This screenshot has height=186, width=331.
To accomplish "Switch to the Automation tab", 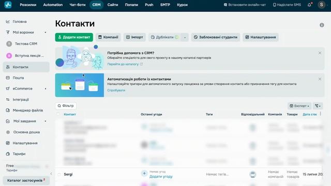I will (53, 5).
